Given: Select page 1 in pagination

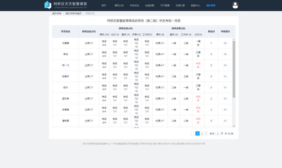Looking at the screenshot, I should pyautogui.click(x=197, y=133).
